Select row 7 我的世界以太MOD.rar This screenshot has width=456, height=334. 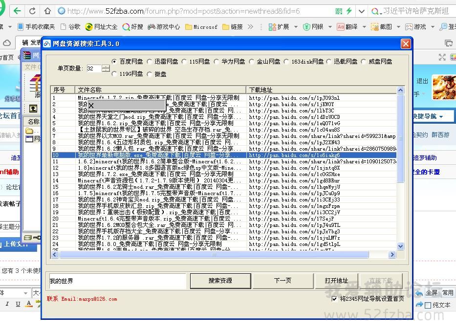point(224,136)
